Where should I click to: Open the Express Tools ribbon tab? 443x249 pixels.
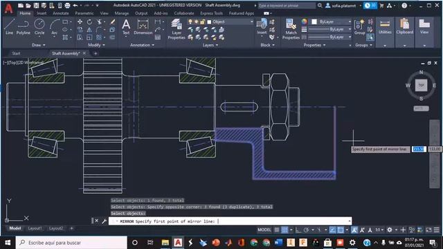[x=211, y=13]
